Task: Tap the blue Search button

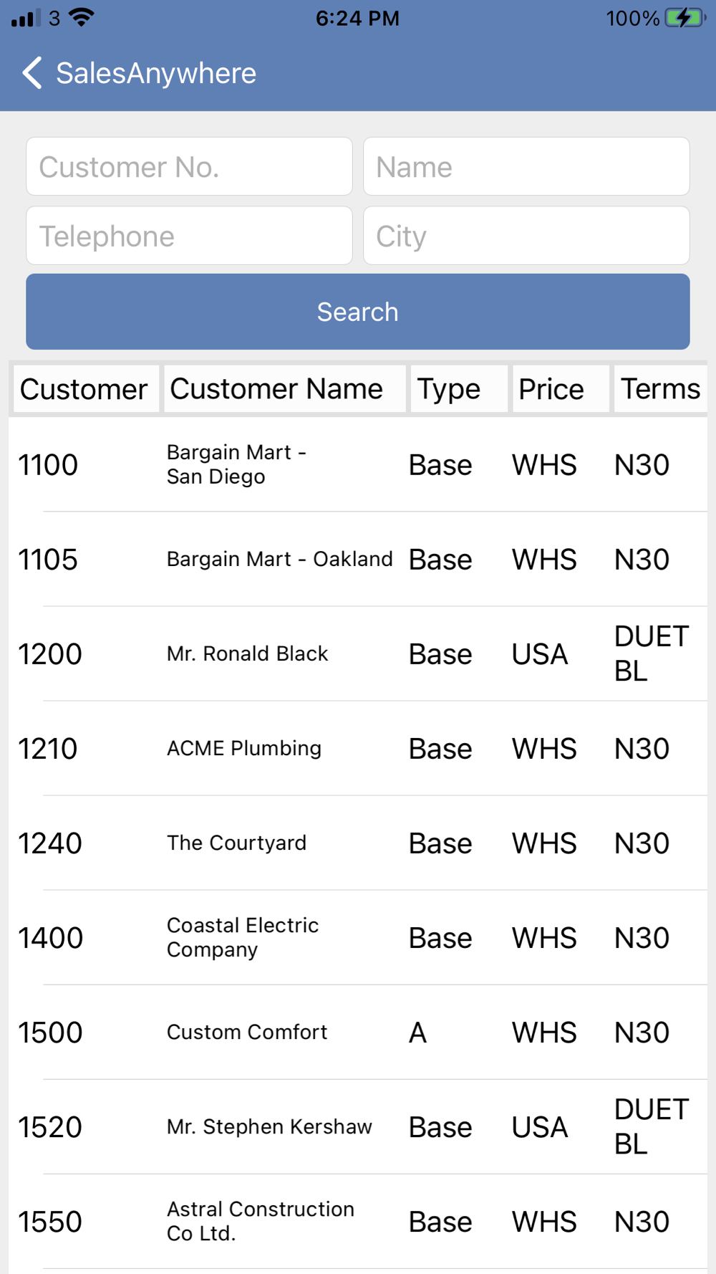Action: pos(358,312)
